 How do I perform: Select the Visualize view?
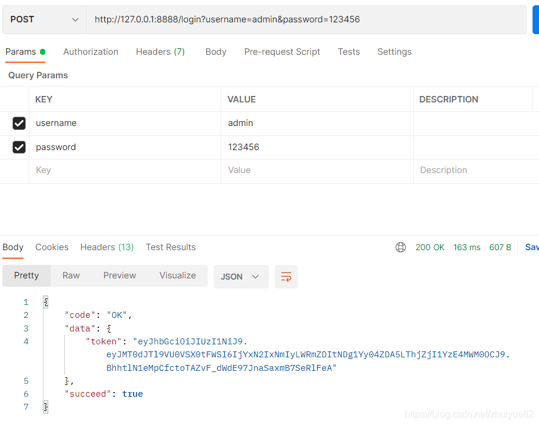[x=178, y=275]
